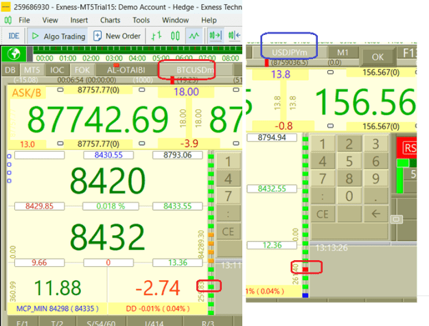Toggle the FOK fill policy button

click(x=82, y=70)
